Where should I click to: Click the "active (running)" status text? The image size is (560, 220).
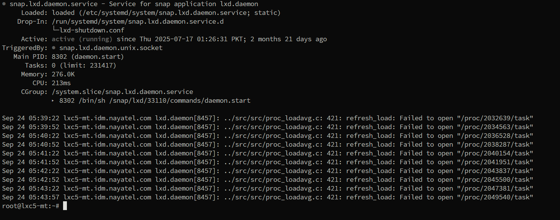(82, 39)
